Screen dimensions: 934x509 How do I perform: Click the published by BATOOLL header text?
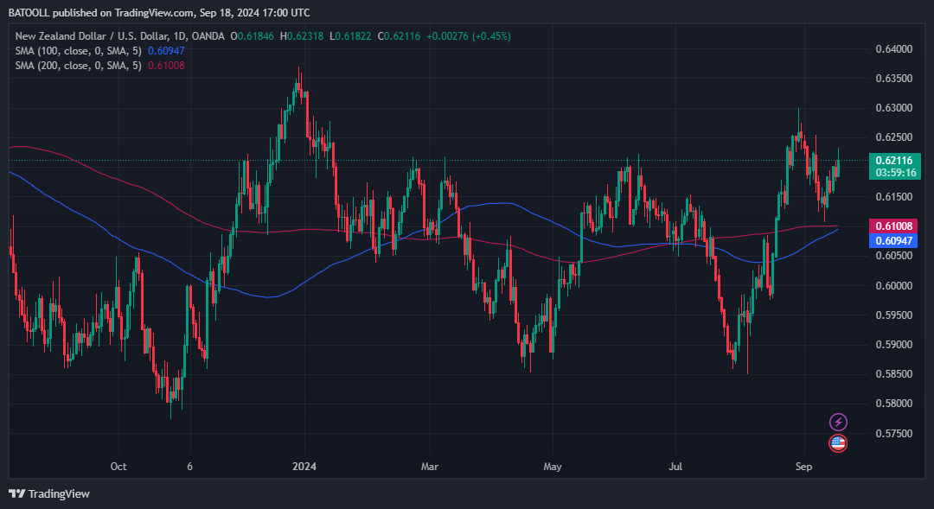pos(159,12)
